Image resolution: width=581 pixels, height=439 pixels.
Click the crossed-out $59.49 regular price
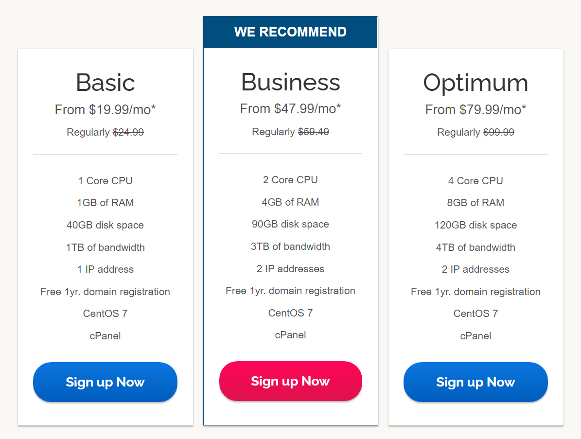point(313,132)
